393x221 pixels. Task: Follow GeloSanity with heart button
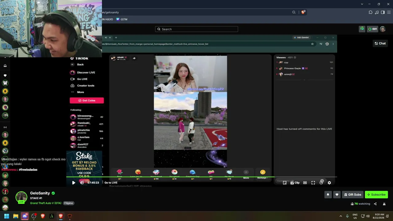click(337, 195)
